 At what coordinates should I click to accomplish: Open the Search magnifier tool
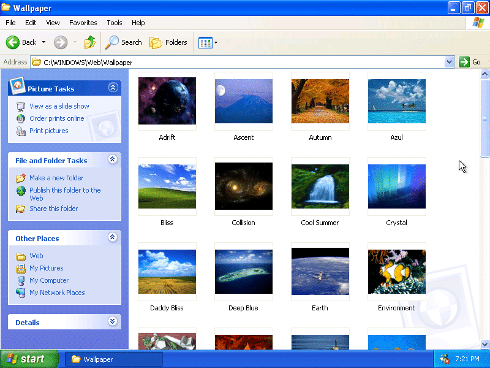pyautogui.click(x=111, y=42)
